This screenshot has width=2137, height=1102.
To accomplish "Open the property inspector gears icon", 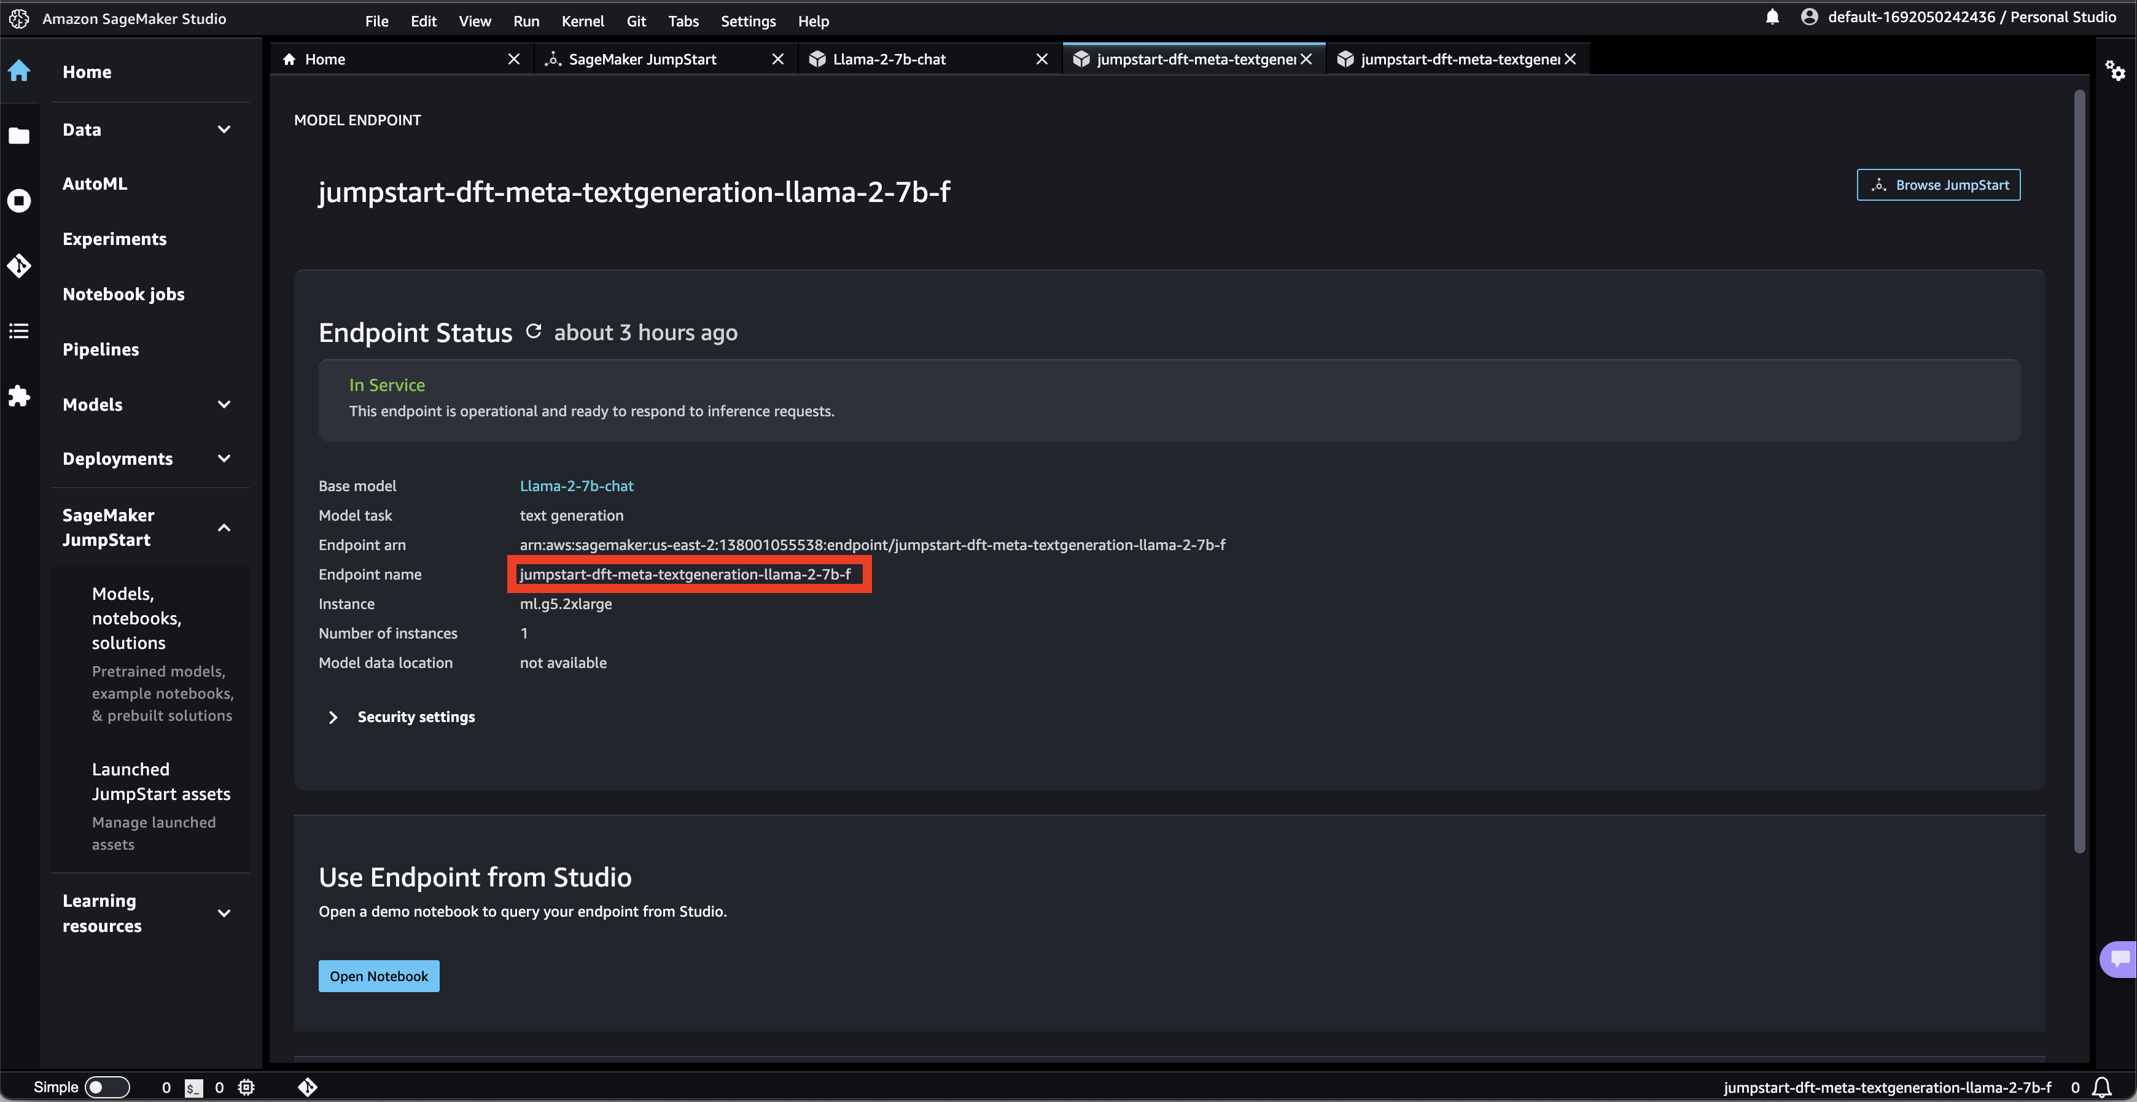I will [2115, 71].
